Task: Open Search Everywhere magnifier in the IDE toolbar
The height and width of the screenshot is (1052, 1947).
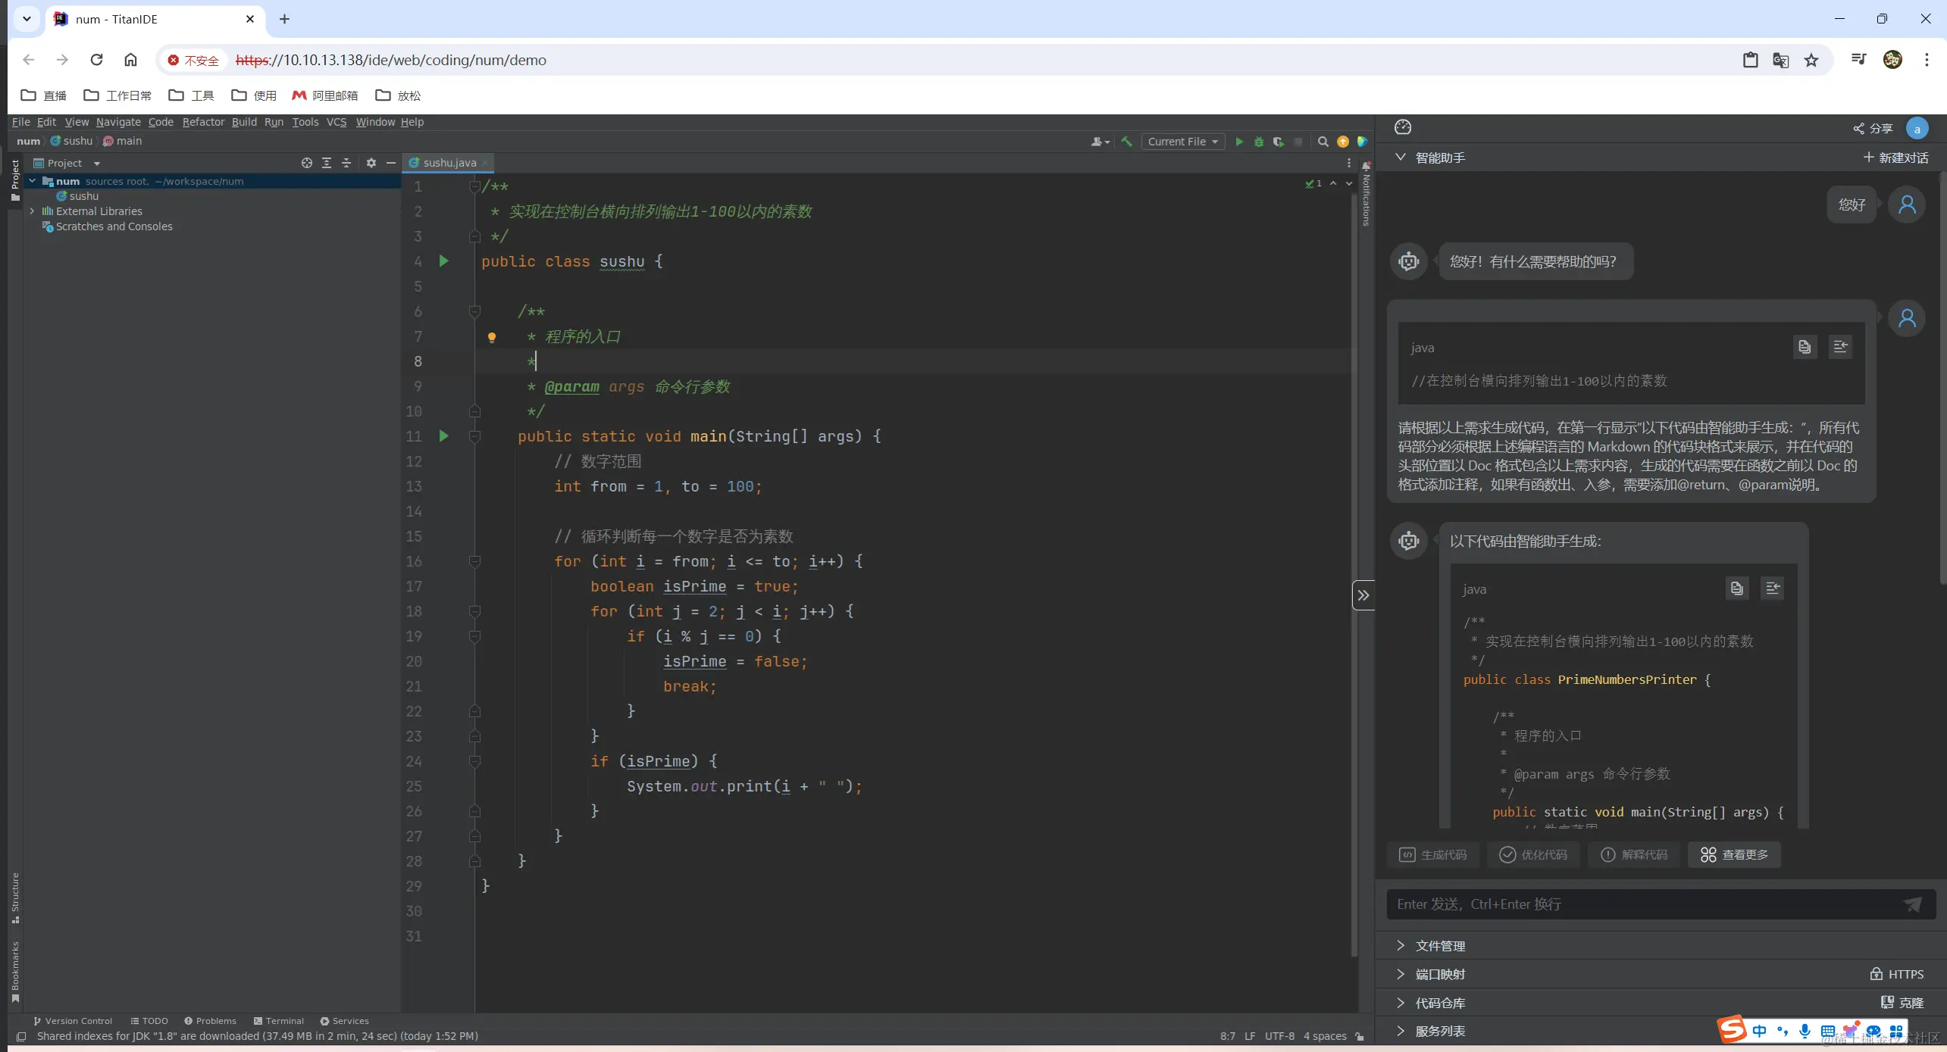Action: point(1323,142)
